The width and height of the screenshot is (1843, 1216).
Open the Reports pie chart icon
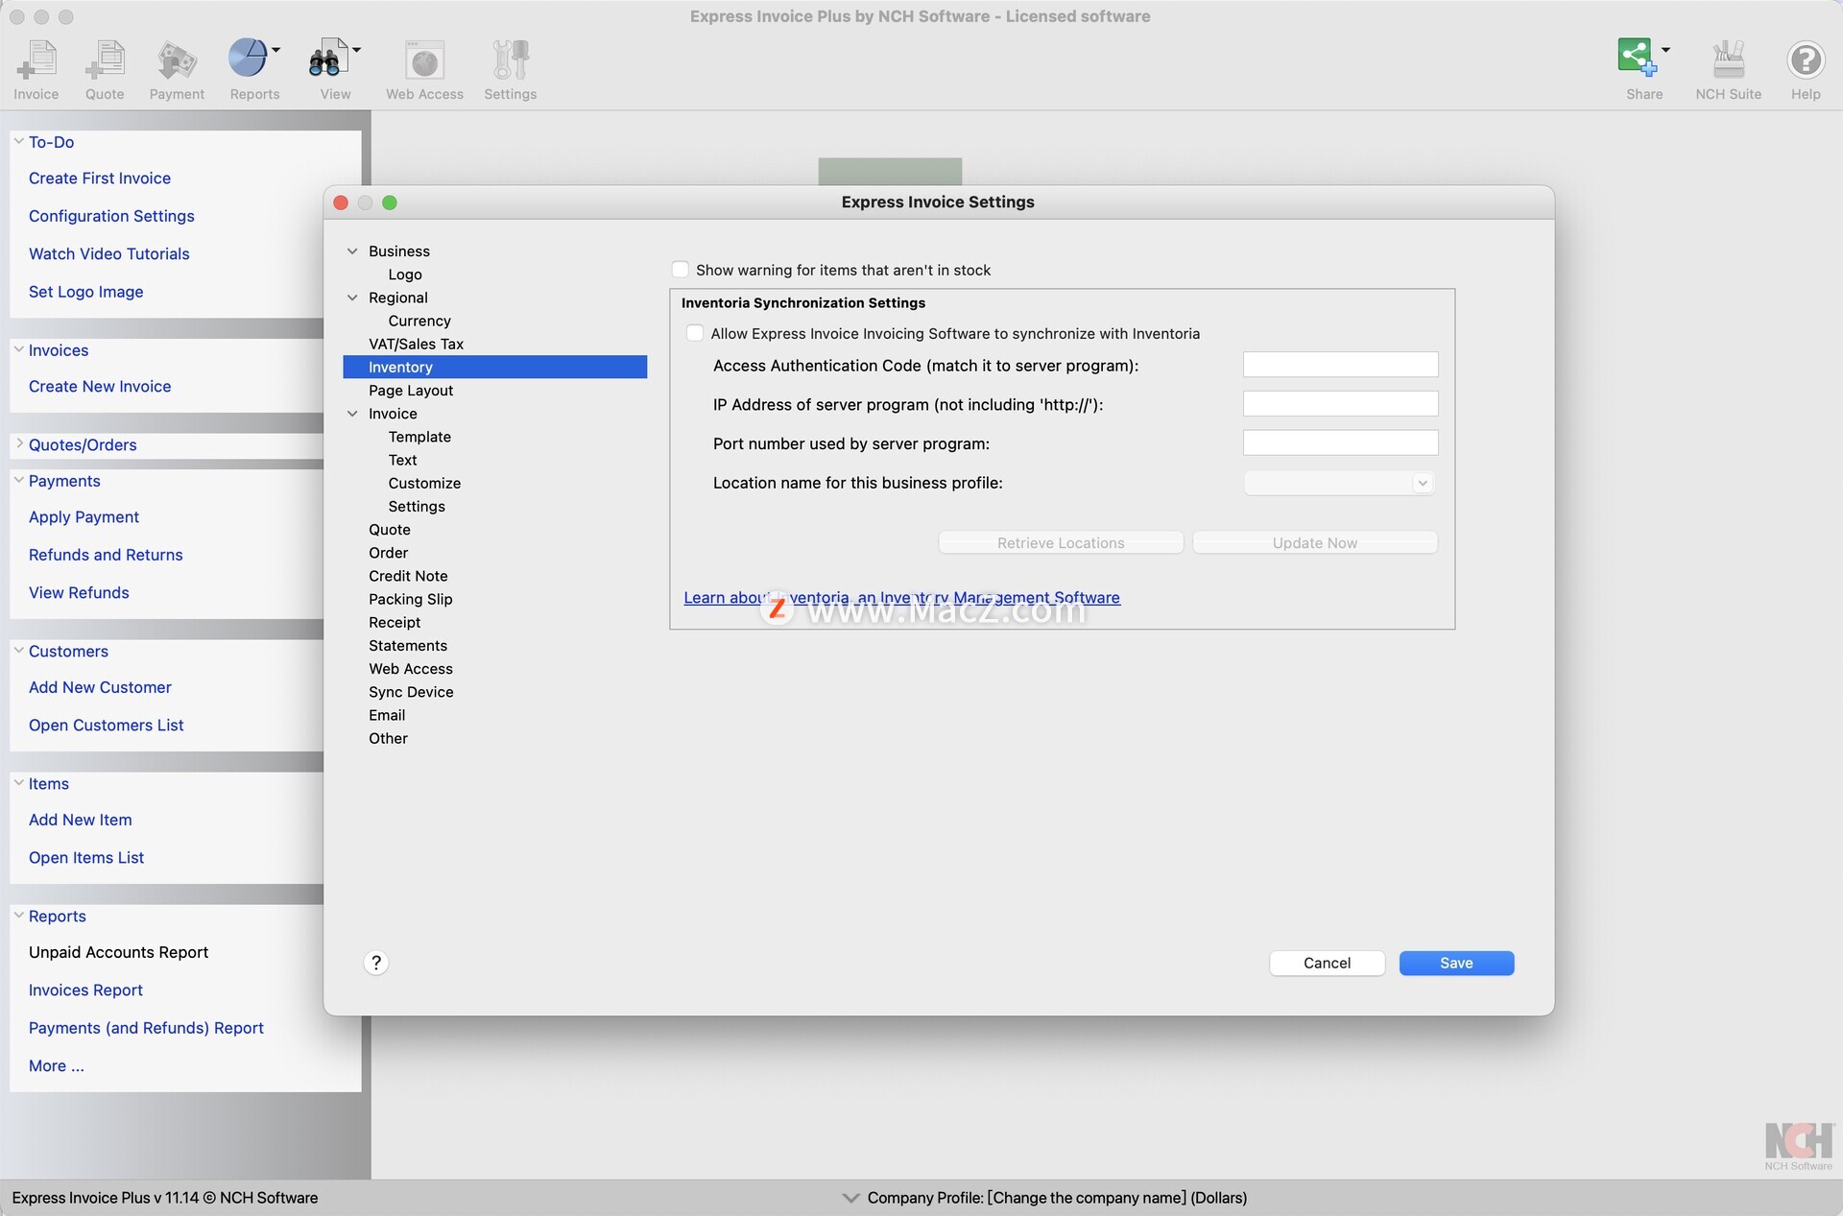click(x=248, y=59)
